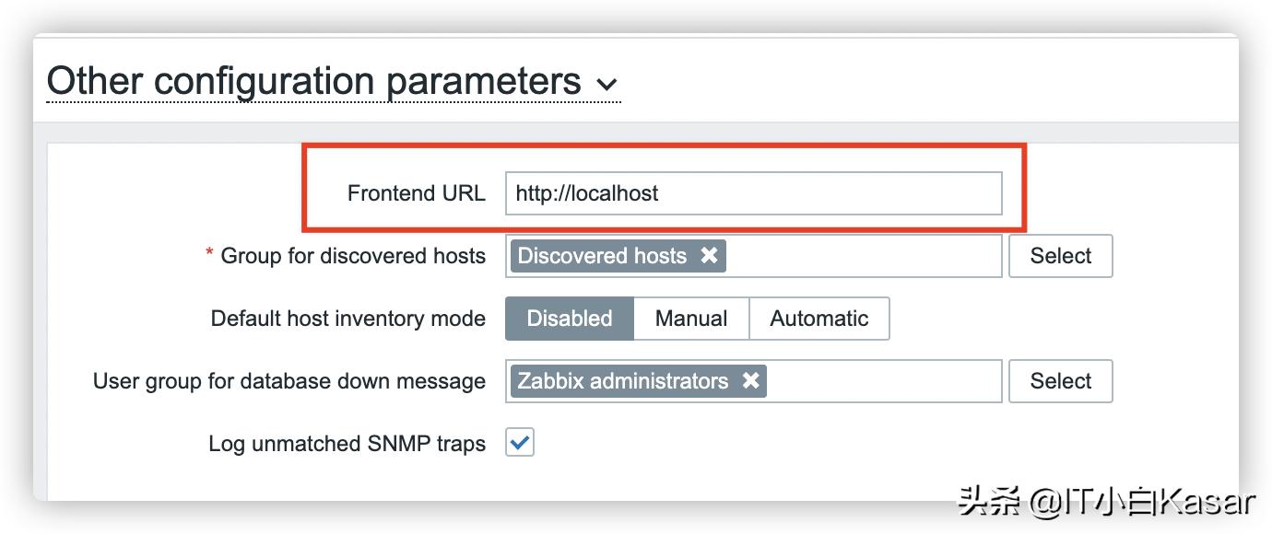Uncheck Log unmatched SNMP traps

[519, 443]
